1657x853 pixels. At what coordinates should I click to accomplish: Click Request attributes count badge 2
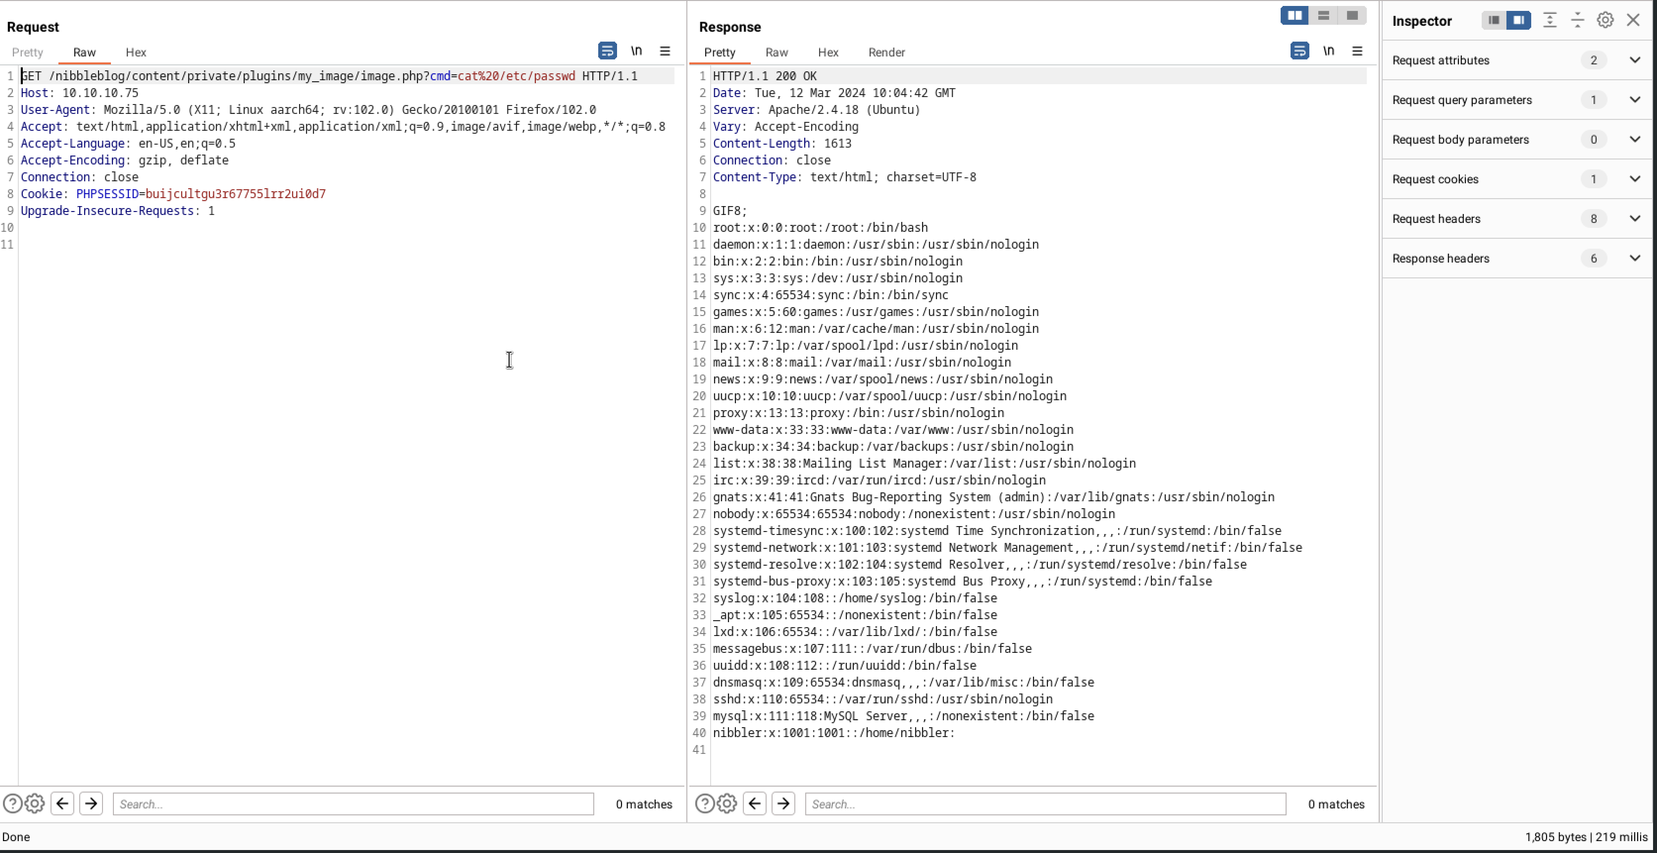tap(1593, 60)
